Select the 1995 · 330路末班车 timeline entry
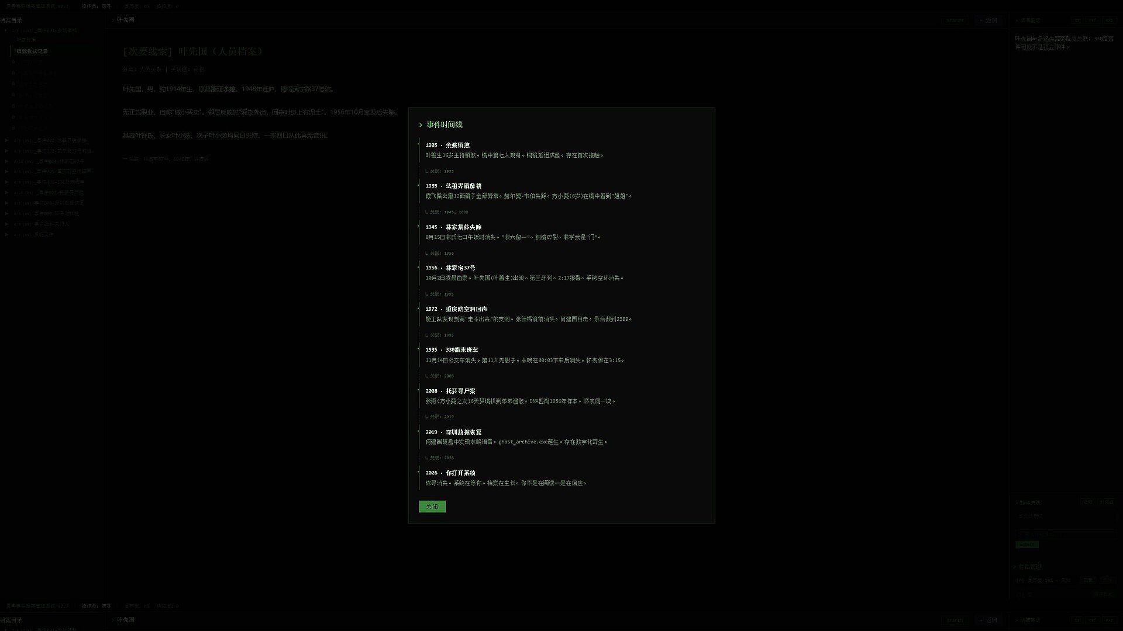 (452, 349)
